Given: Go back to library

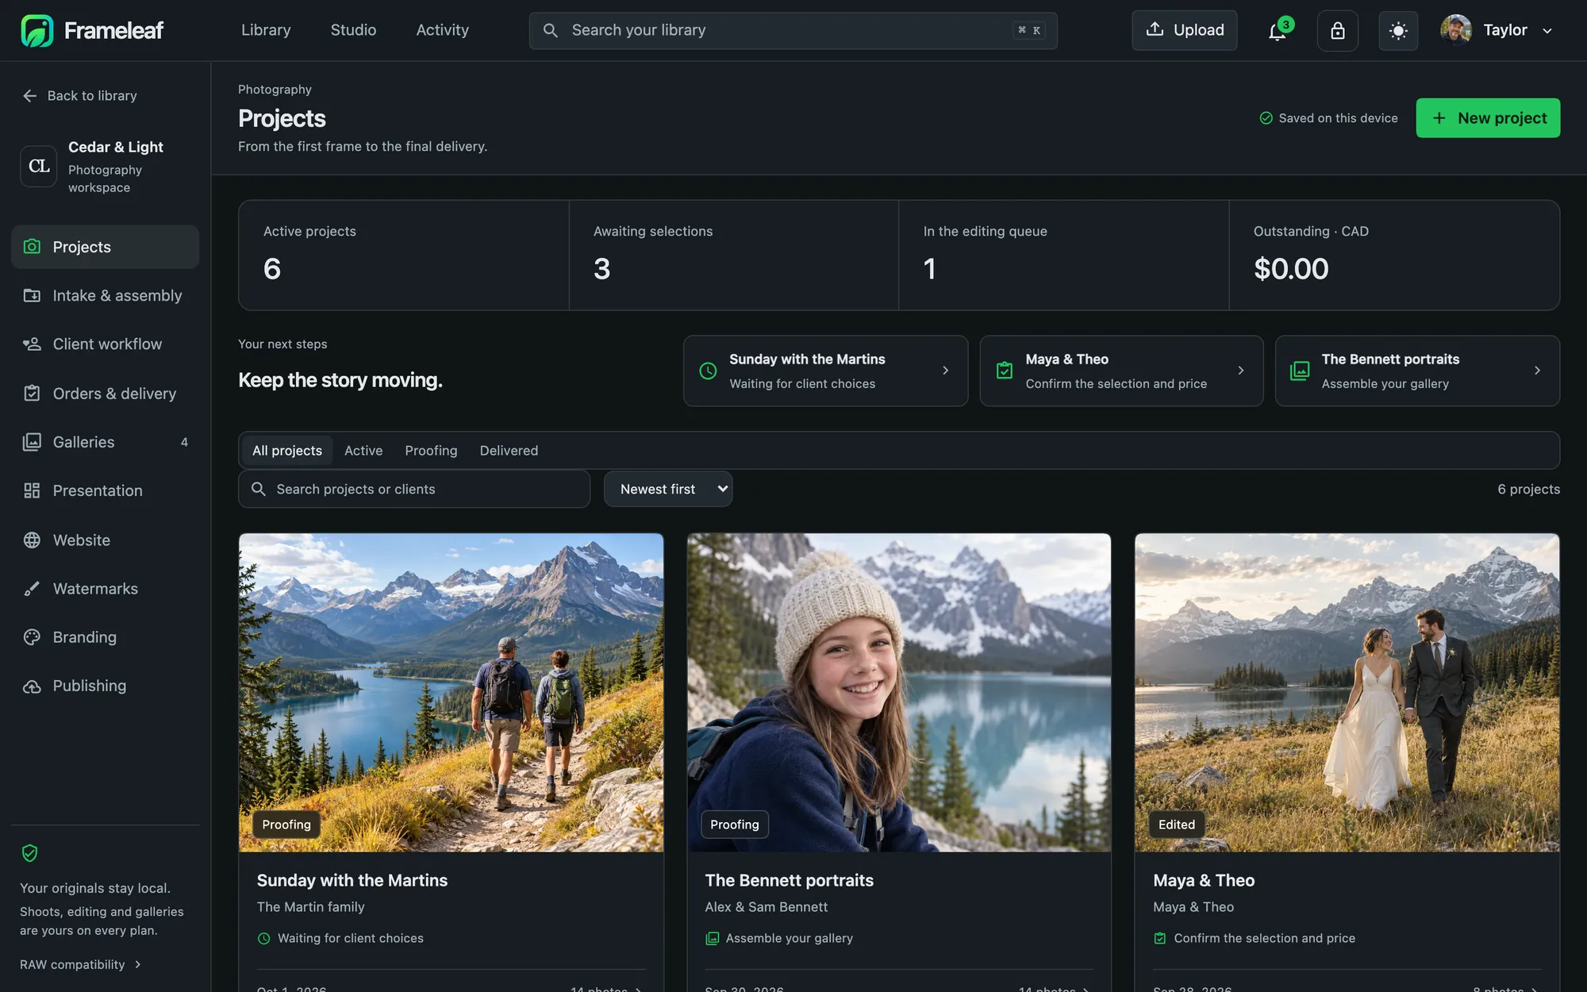Looking at the screenshot, I should pyautogui.click(x=80, y=95).
